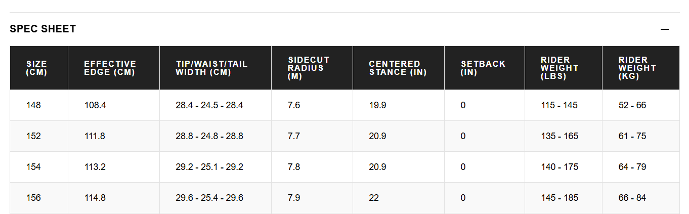Click the SIZE (CM) column header
The width and height of the screenshot is (689, 214).
(x=36, y=68)
